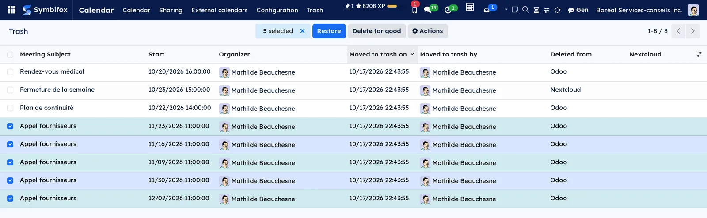This screenshot has height=218, width=707.
Task: Click organizer avatar in Plan de continuité row
Action: (224, 109)
